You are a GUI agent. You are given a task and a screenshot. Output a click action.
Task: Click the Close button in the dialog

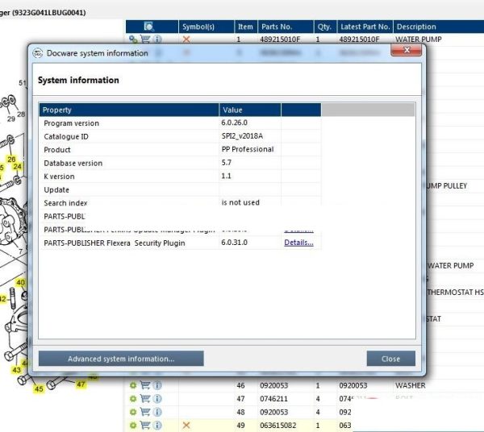click(390, 359)
